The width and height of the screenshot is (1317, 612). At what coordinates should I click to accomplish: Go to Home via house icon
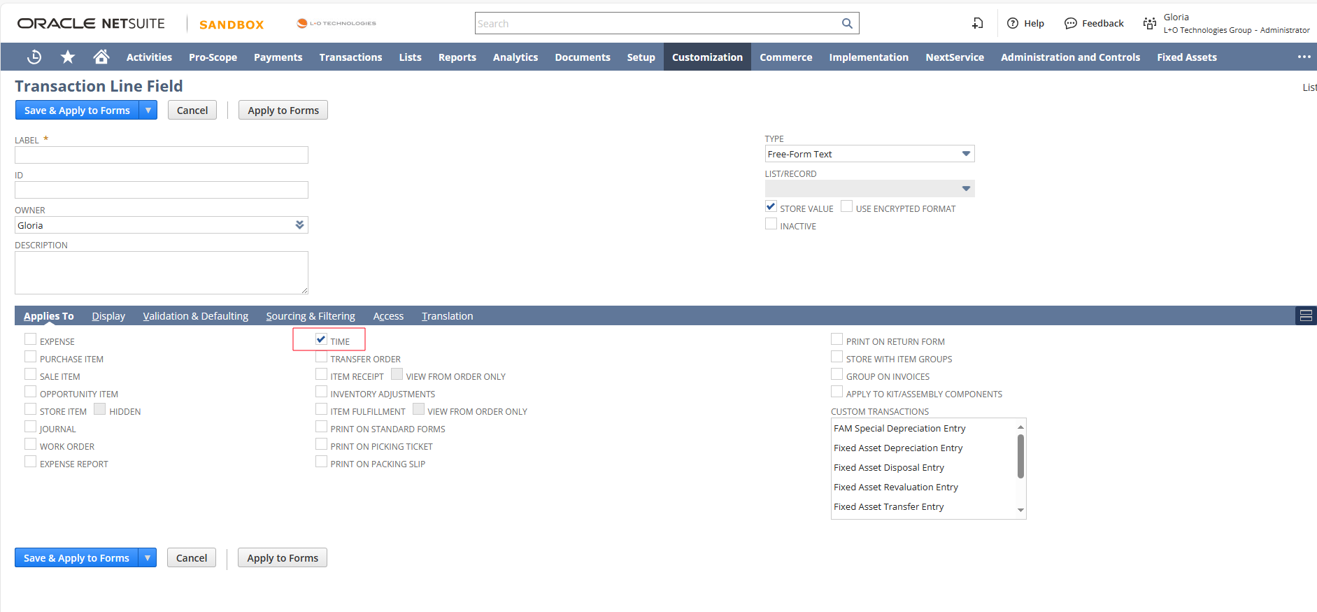(x=101, y=57)
